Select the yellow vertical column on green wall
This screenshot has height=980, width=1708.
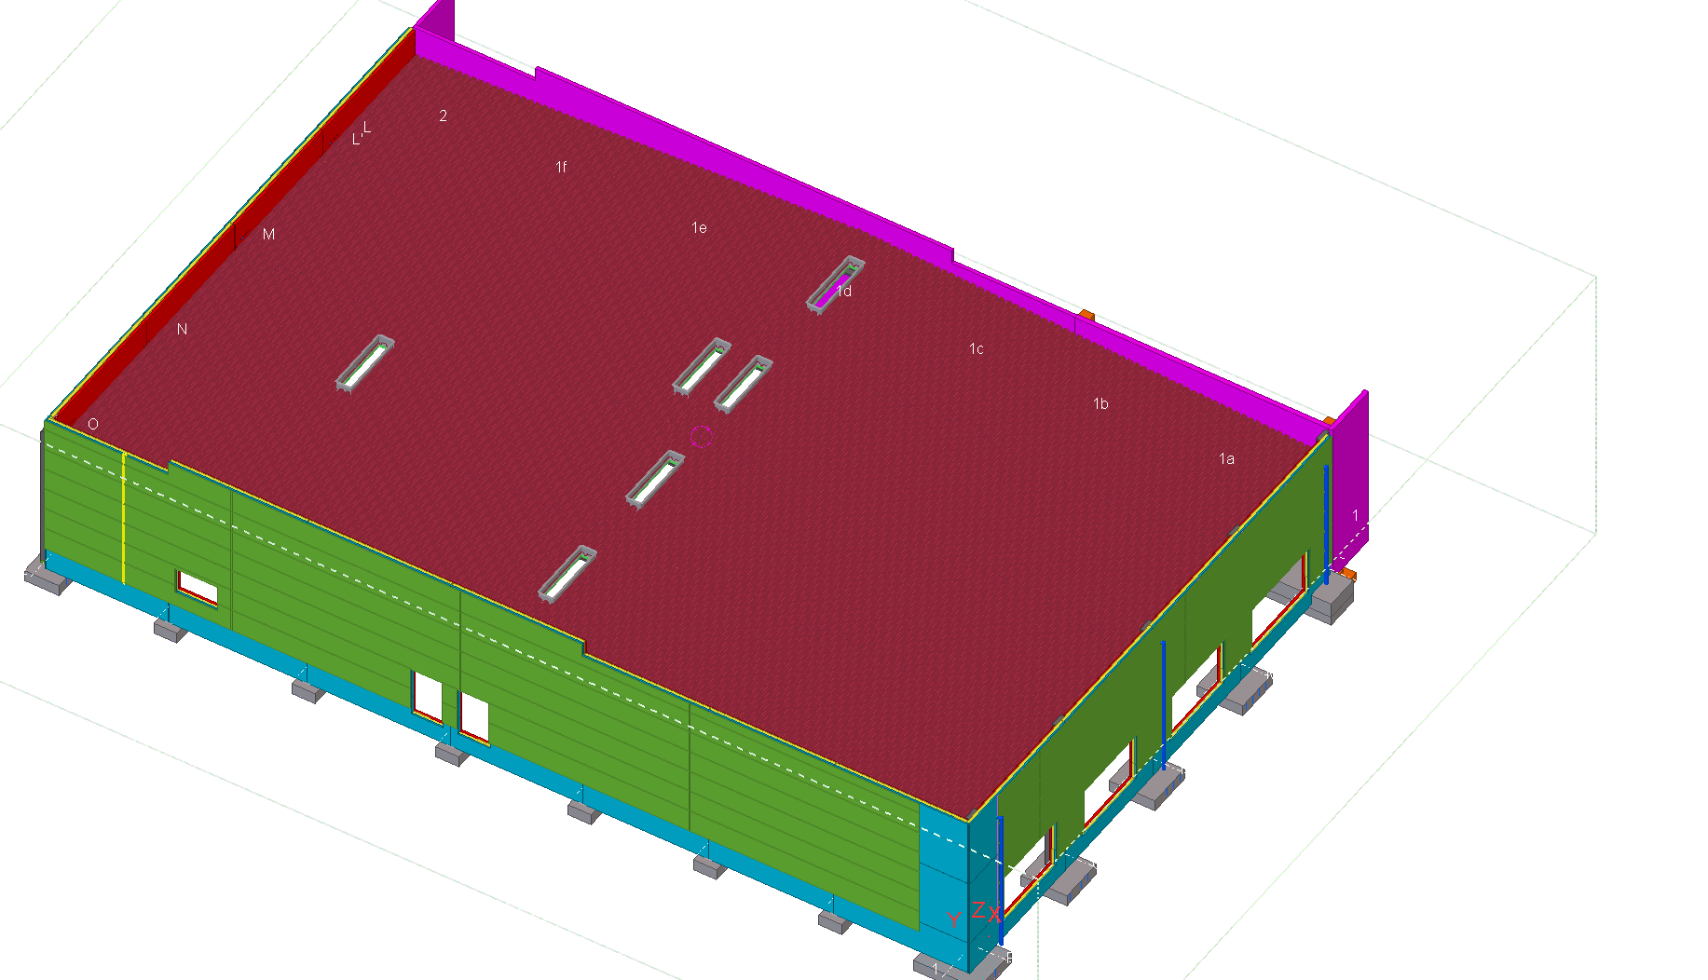[123, 517]
